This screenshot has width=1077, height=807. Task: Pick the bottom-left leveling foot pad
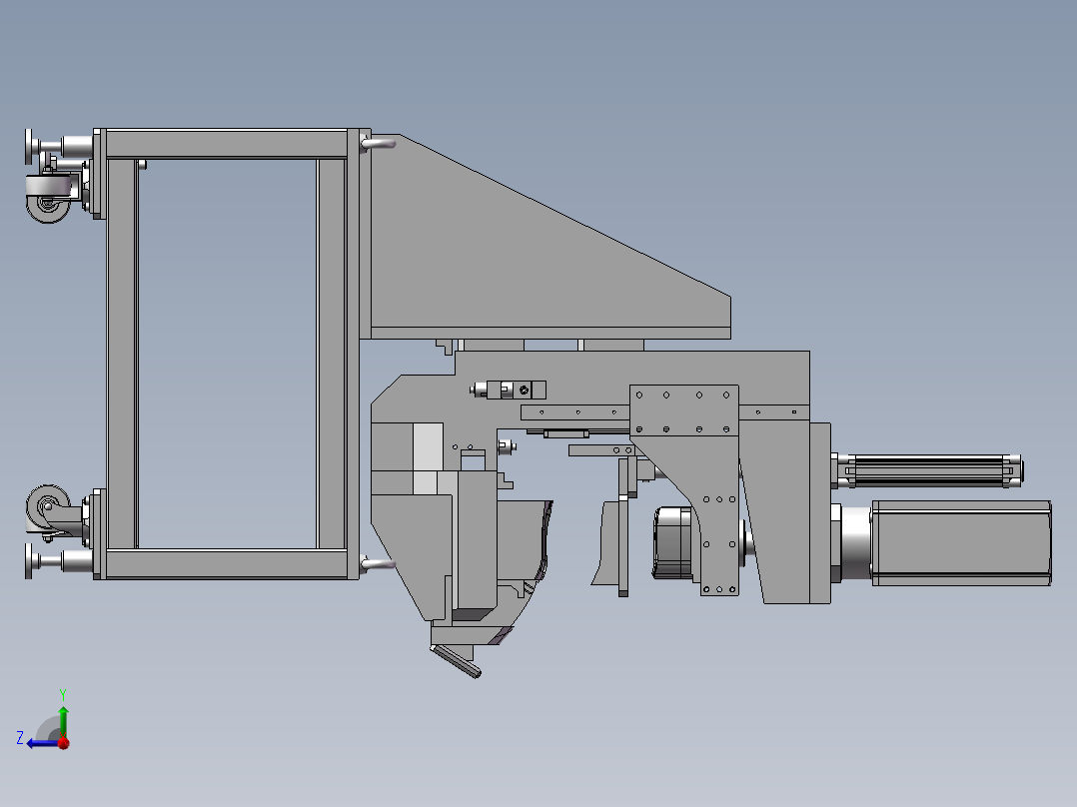click(30, 561)
